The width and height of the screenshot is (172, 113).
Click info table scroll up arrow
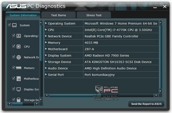point(160,22)
